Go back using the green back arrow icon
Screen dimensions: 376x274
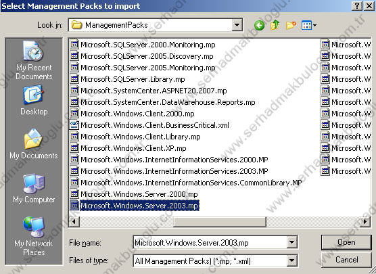pyautogui.click(x=259, y=25)
